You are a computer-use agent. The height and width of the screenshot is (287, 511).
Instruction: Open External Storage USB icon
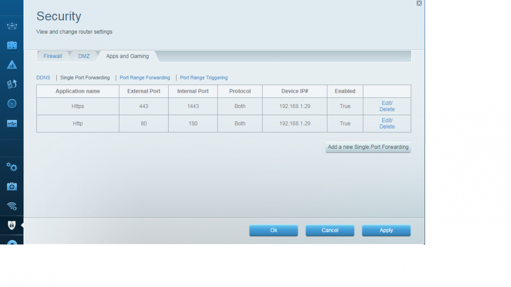point(12,123)
